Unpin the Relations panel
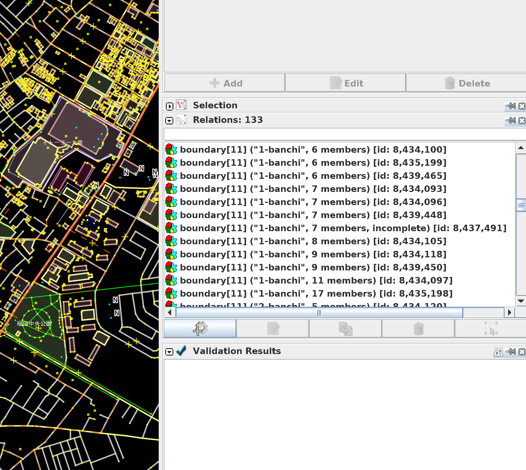Image resolution: width=526 pixels, height=470 pixels. [511, 120]
